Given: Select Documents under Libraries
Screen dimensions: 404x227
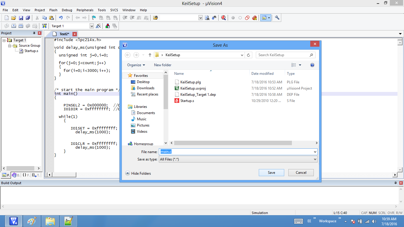Looking at the screenshot, I should (x=146, y=113).
